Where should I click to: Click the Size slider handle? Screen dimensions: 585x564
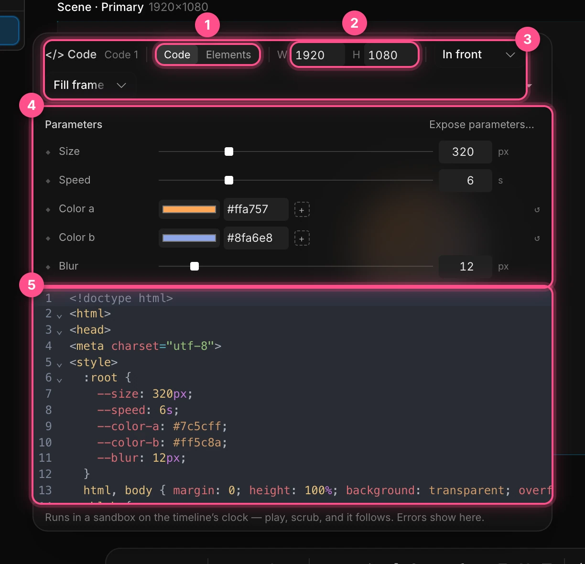(229, 152)
